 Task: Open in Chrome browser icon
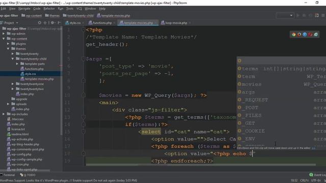click(293, 35)
